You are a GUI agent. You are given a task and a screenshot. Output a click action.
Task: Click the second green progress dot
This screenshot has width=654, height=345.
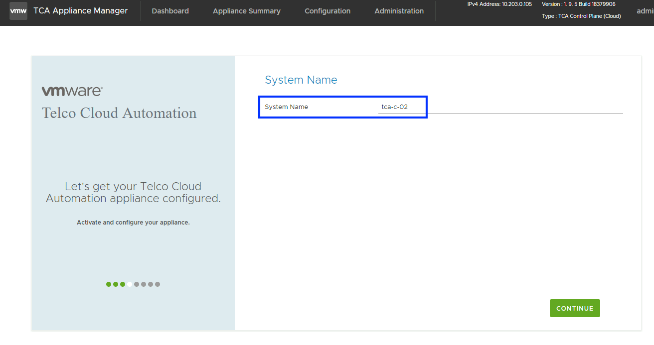coord(116,284)
